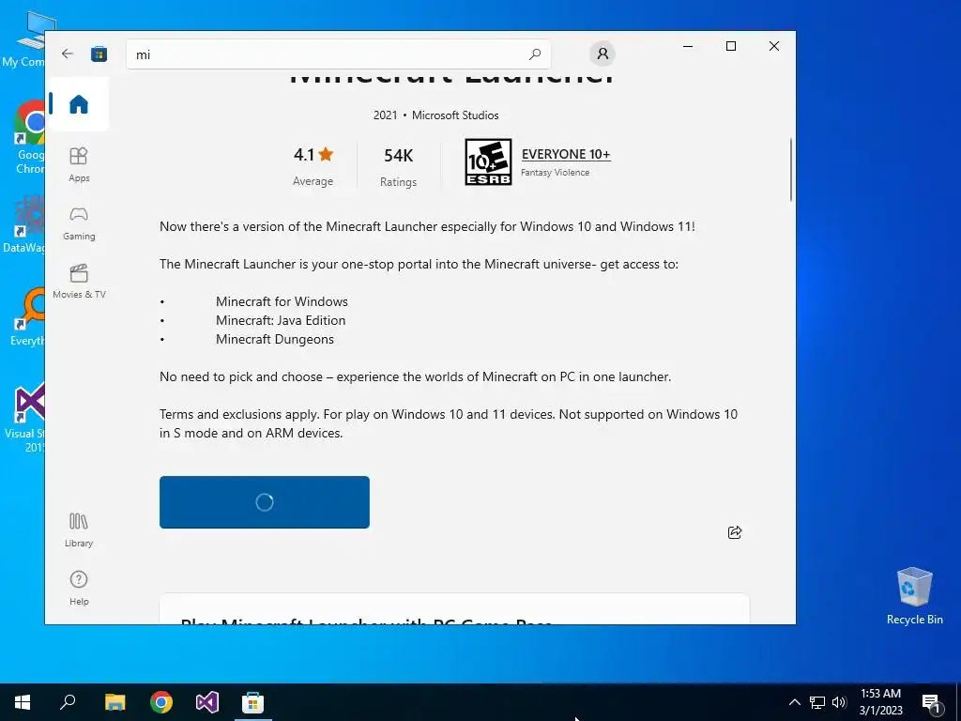
Task: Click the volume speaker tray icon
Action: click(839, 702)
